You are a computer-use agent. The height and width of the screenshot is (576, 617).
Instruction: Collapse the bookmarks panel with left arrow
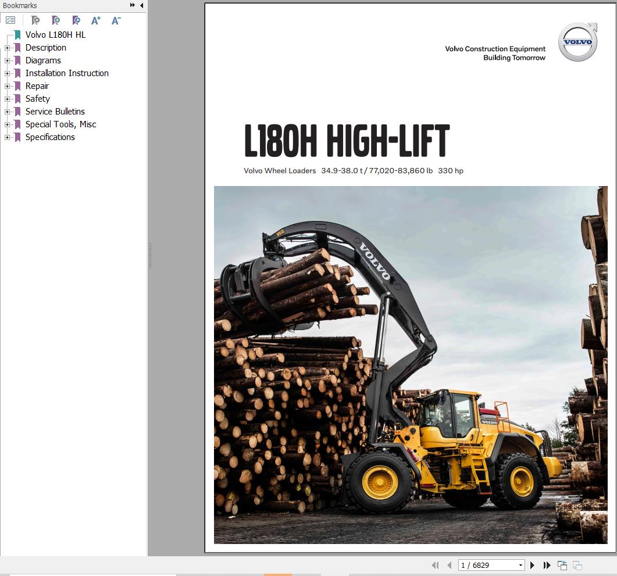pyautogui.click(x=142, y=5)
